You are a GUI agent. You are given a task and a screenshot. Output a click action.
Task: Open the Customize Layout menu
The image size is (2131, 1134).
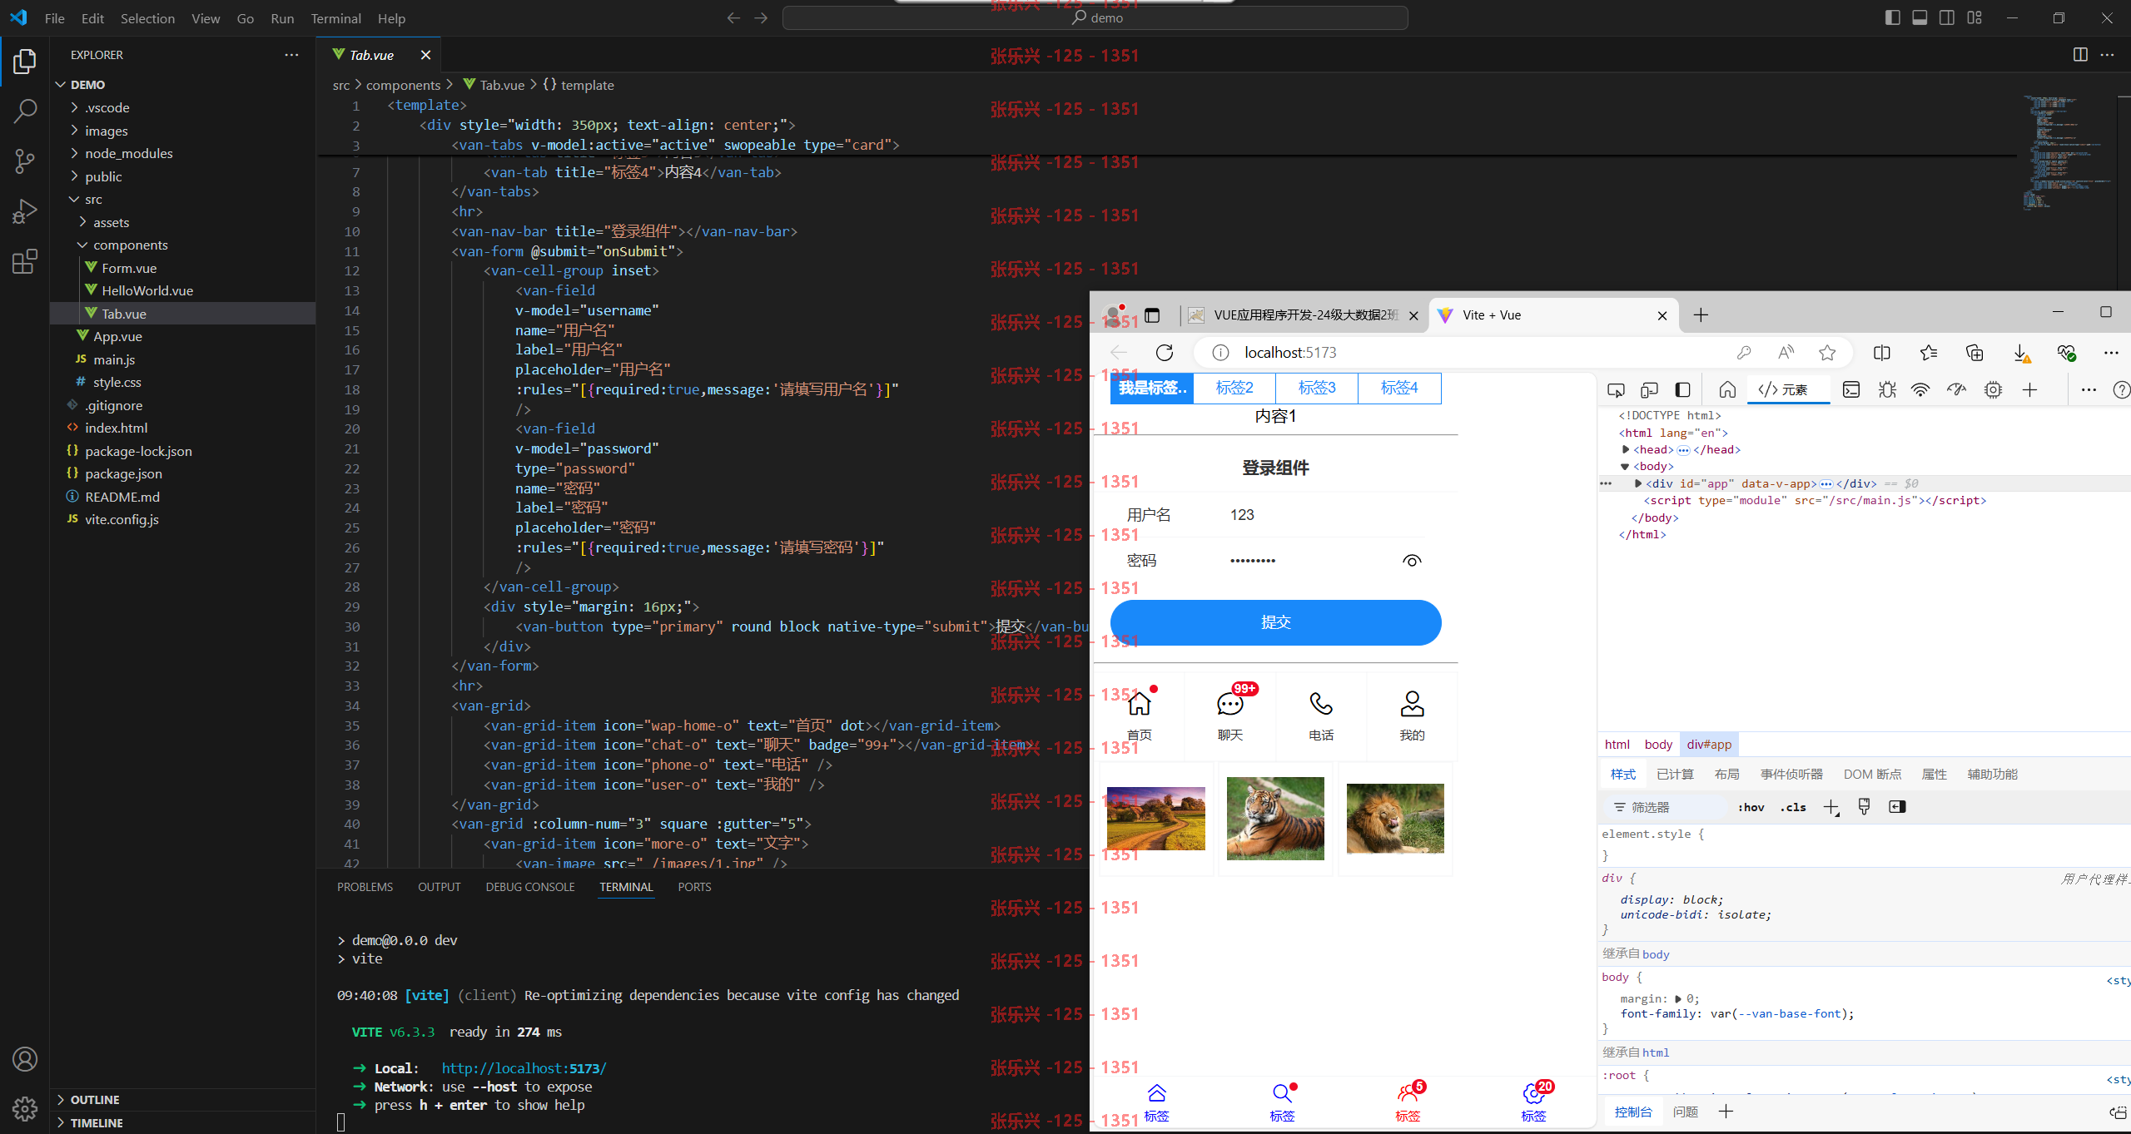coord(1975,17)
